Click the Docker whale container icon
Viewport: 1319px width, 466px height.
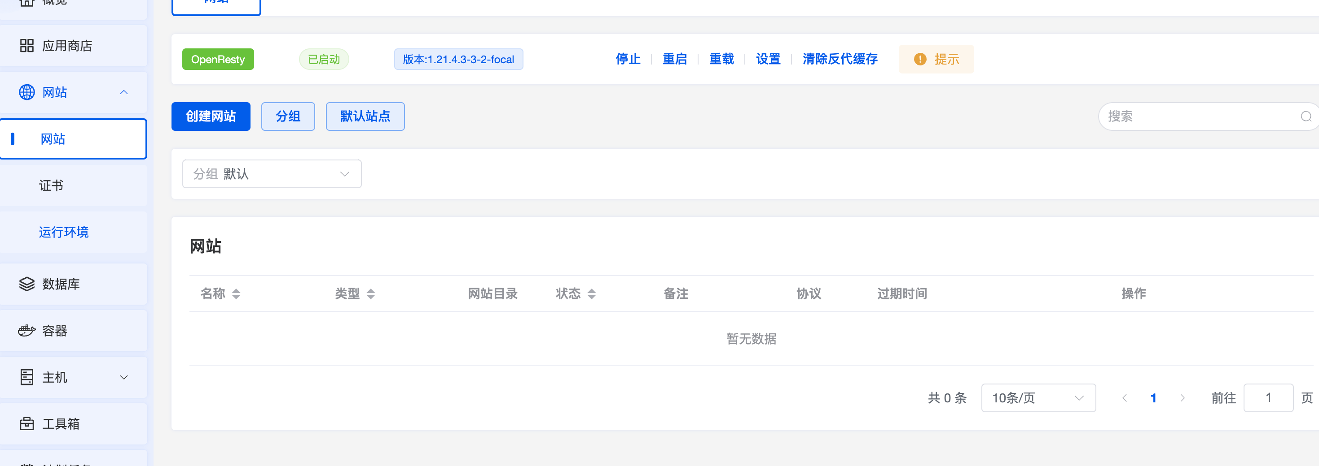click(26, 331)
